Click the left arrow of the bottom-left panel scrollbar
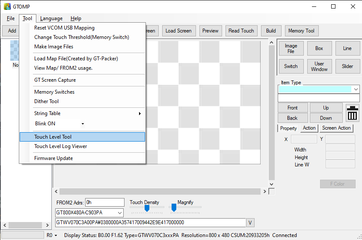 [5, 225]
